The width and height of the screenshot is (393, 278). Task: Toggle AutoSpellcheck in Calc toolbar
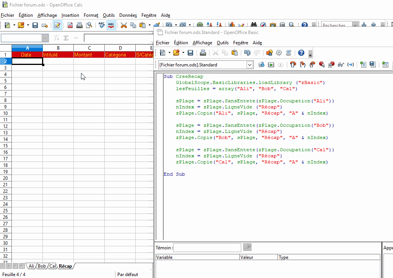click(x=111, y=25)
